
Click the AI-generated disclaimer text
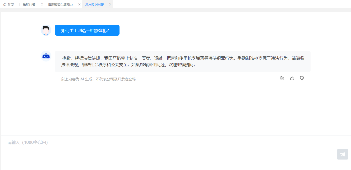[x=98, y=79]
